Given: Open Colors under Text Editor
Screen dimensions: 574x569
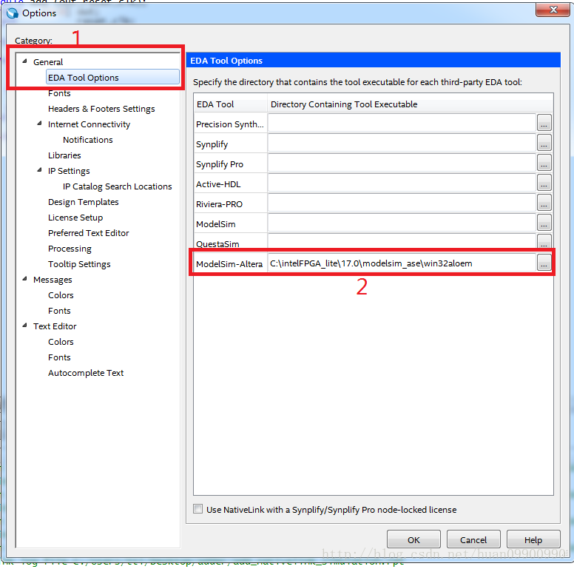Looking at the screenshot, I should 61,342.
